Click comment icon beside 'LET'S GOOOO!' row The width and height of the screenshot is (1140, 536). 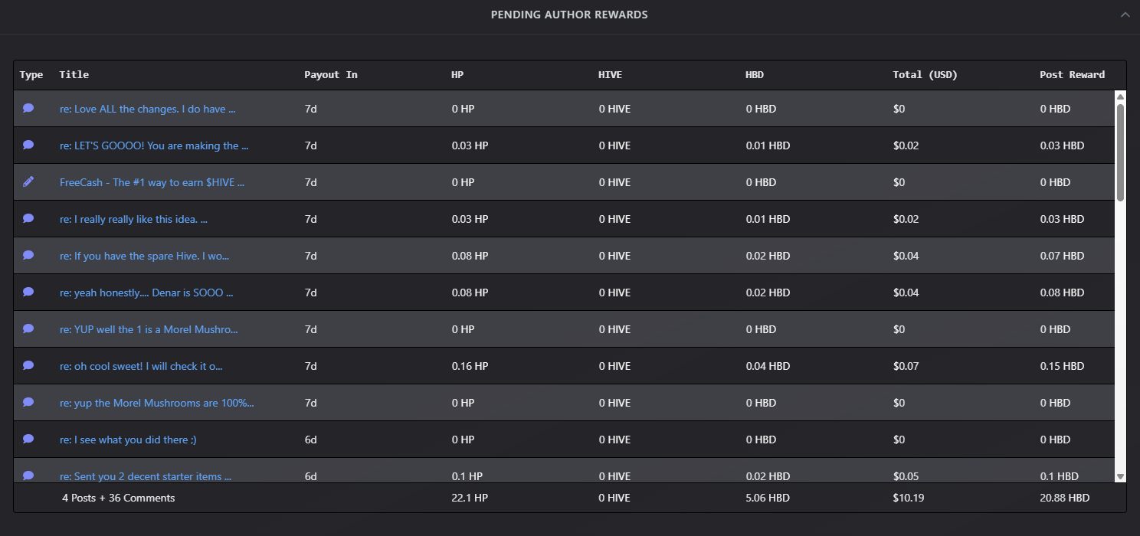28,145
